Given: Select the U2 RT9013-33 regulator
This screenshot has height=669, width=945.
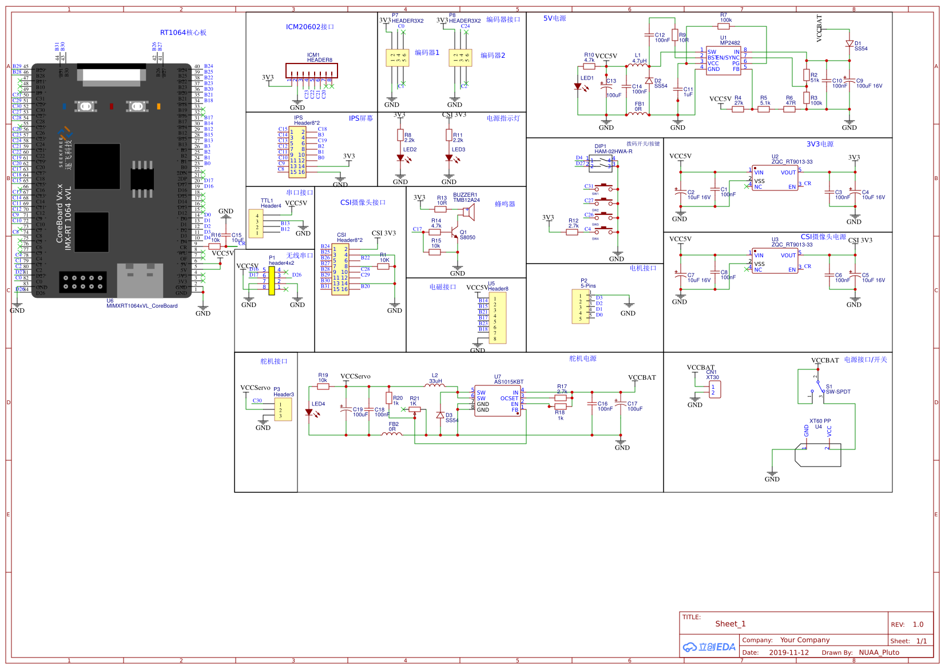Looking at the screenshot, I should coord(775,179).
